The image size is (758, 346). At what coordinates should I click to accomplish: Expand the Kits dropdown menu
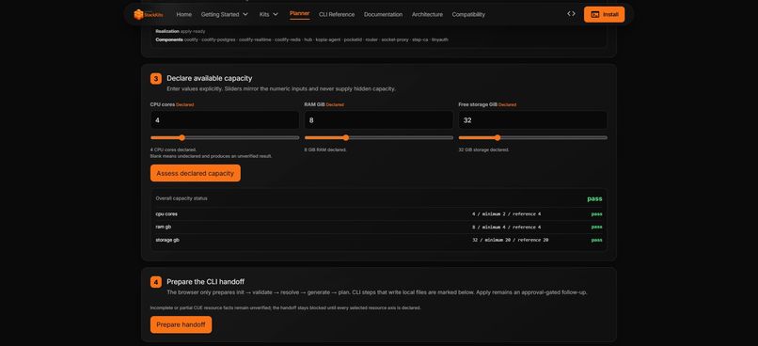point(268,14)
